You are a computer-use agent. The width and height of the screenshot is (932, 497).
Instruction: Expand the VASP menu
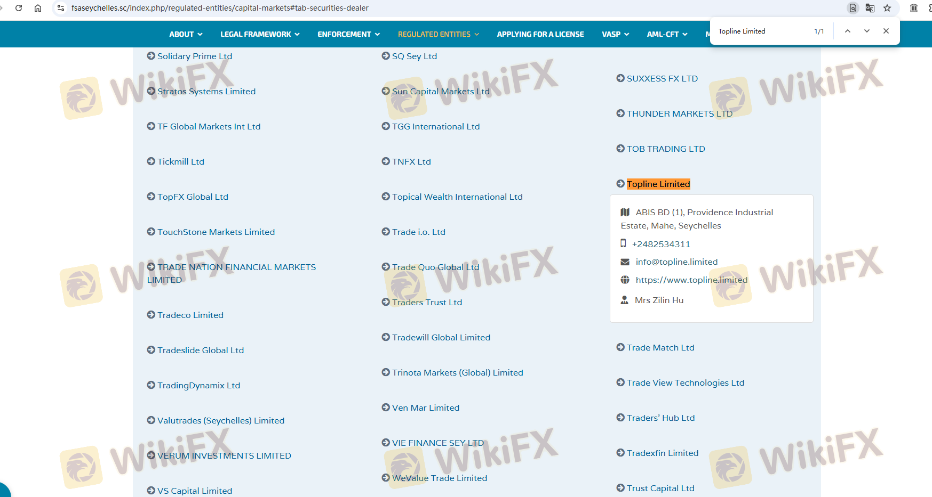(616, 34)
